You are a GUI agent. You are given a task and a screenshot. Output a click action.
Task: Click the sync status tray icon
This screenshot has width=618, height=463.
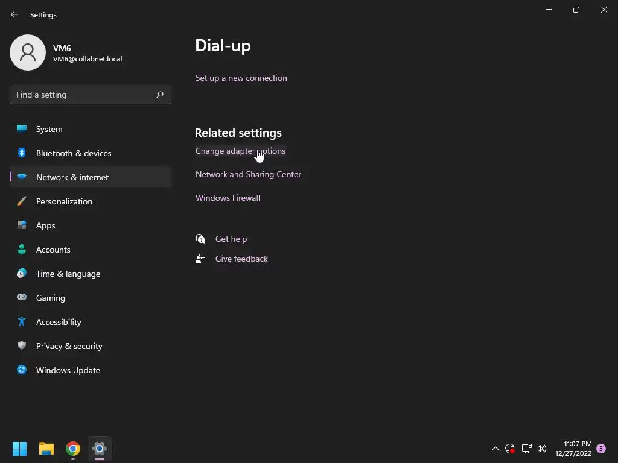tap(509, 449)
